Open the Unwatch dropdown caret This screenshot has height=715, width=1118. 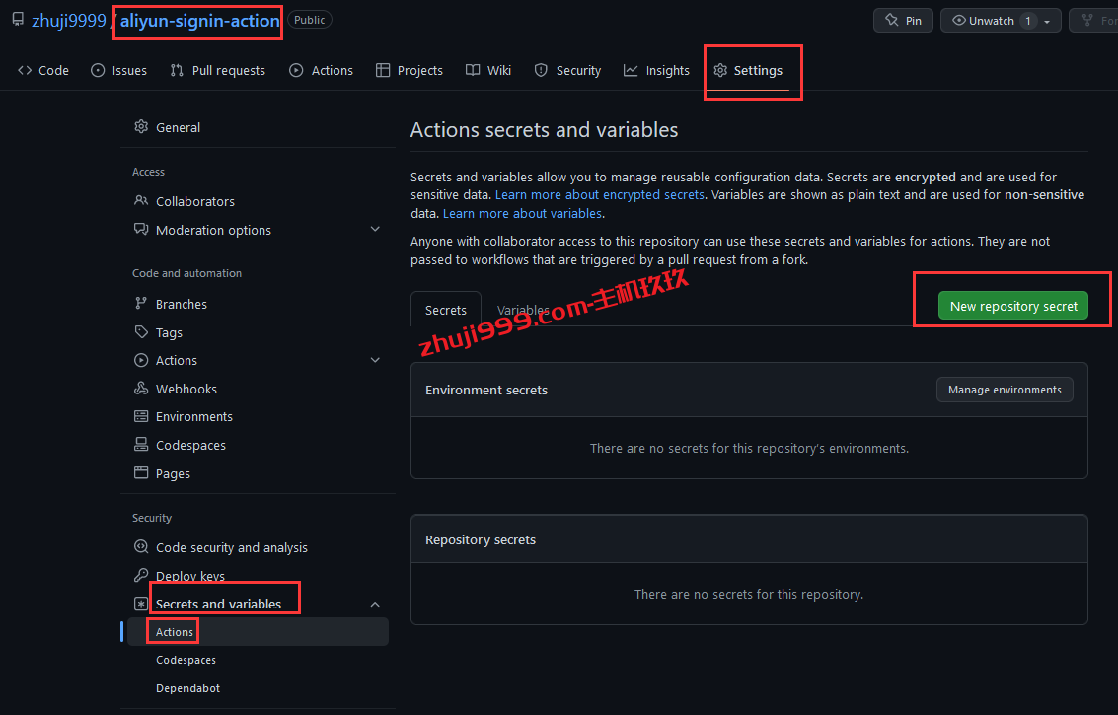tap(1047, 21)
